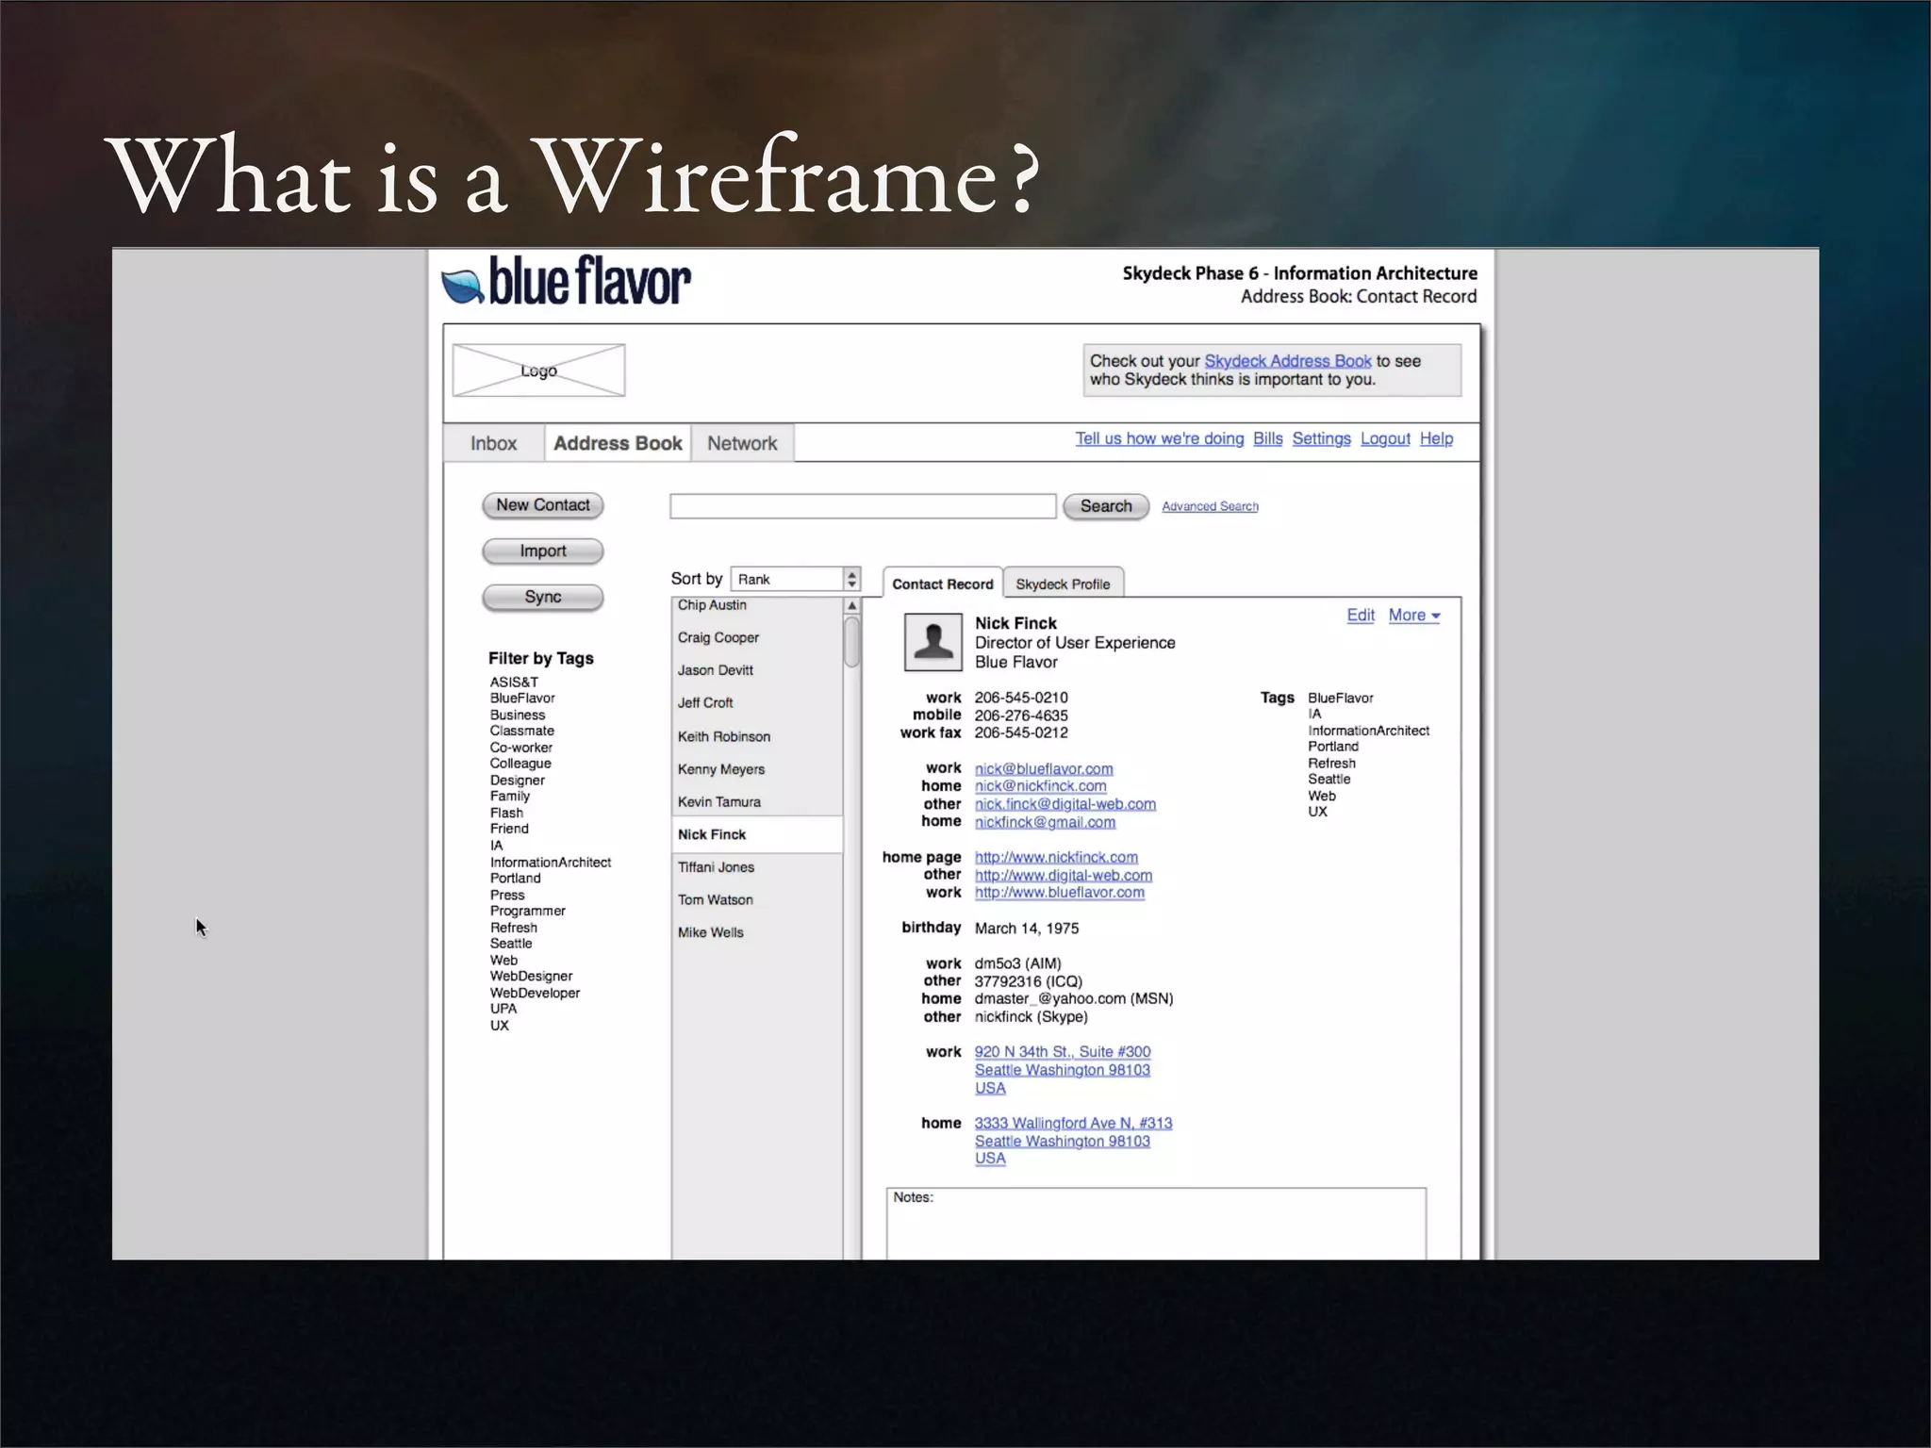Click the InformationArchitect tag in contact Tags

(1368, 731)
